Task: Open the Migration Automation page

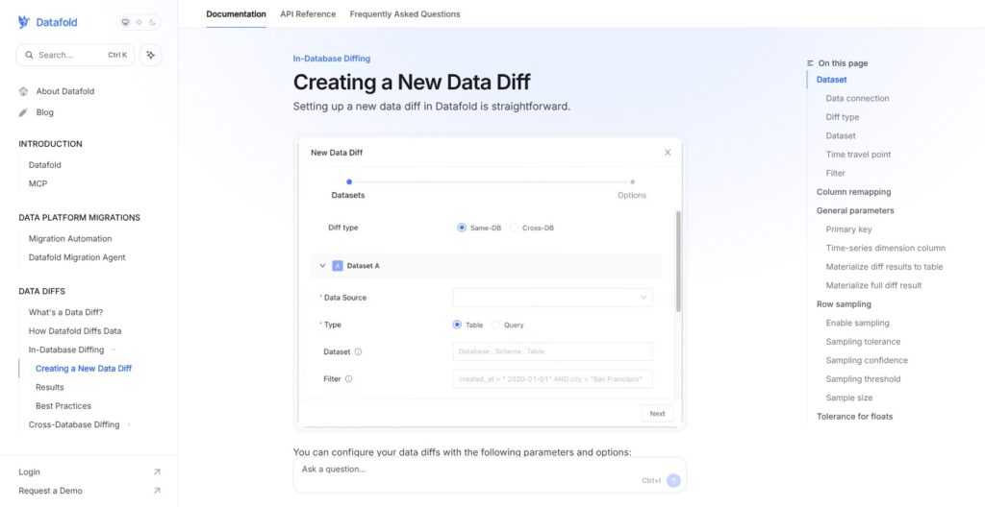Action: 70,238
